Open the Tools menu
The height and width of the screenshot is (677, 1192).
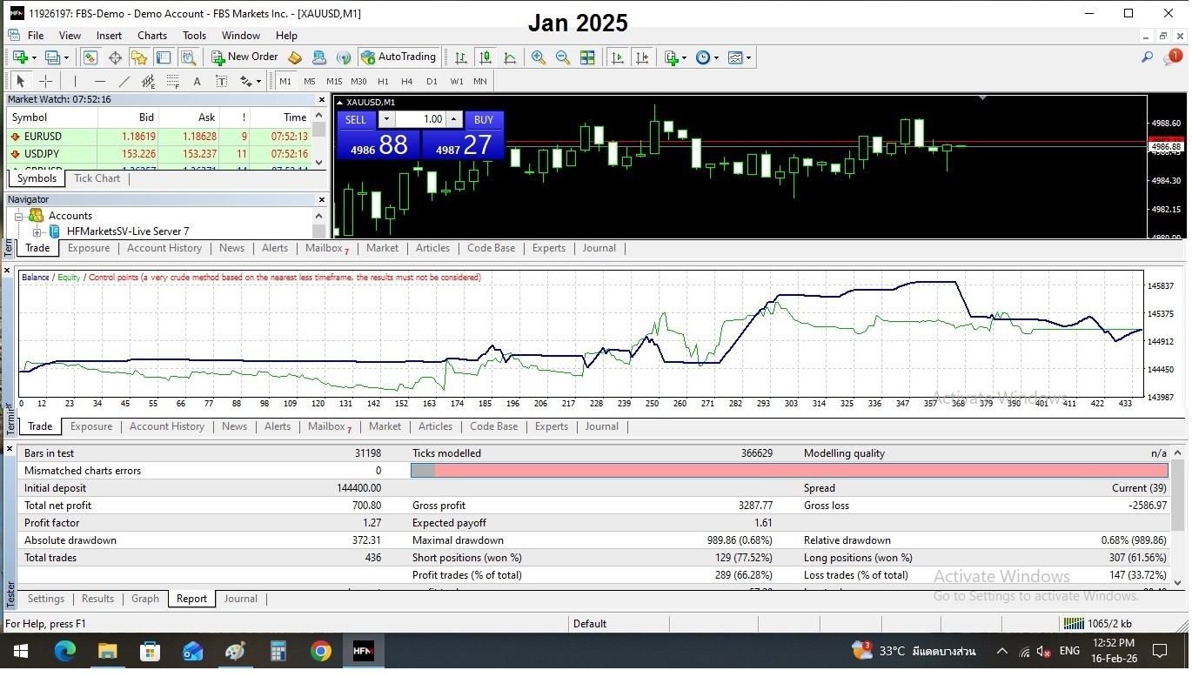(194, 36)
